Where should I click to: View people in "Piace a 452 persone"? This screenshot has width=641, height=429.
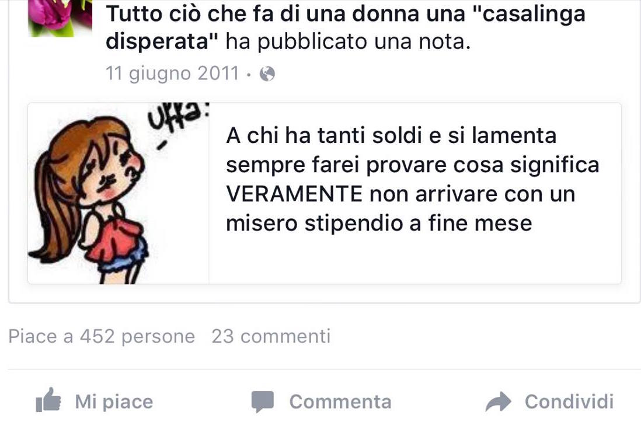[102, 336]
